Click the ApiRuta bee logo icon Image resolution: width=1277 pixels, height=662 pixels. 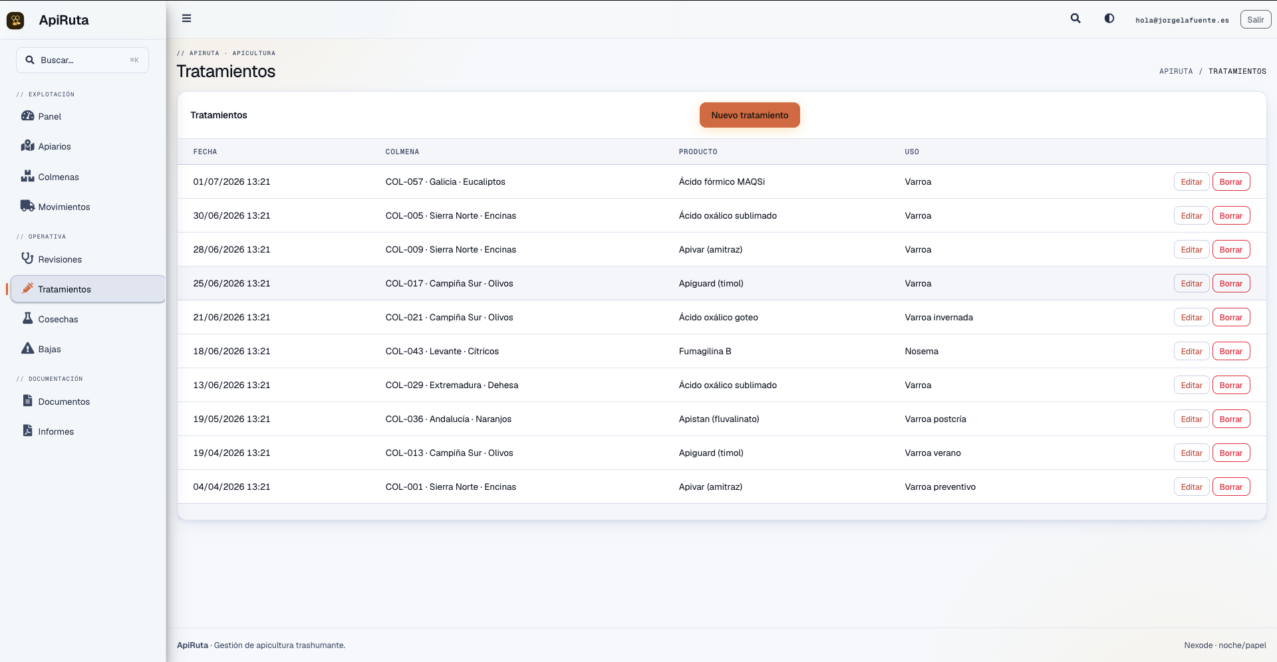click(x=15, y=20)
